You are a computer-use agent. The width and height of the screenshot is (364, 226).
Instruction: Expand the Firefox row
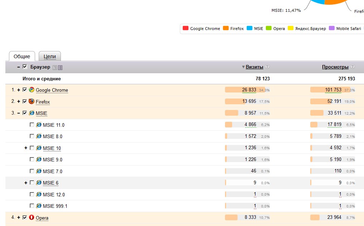(x=19, y=101)
